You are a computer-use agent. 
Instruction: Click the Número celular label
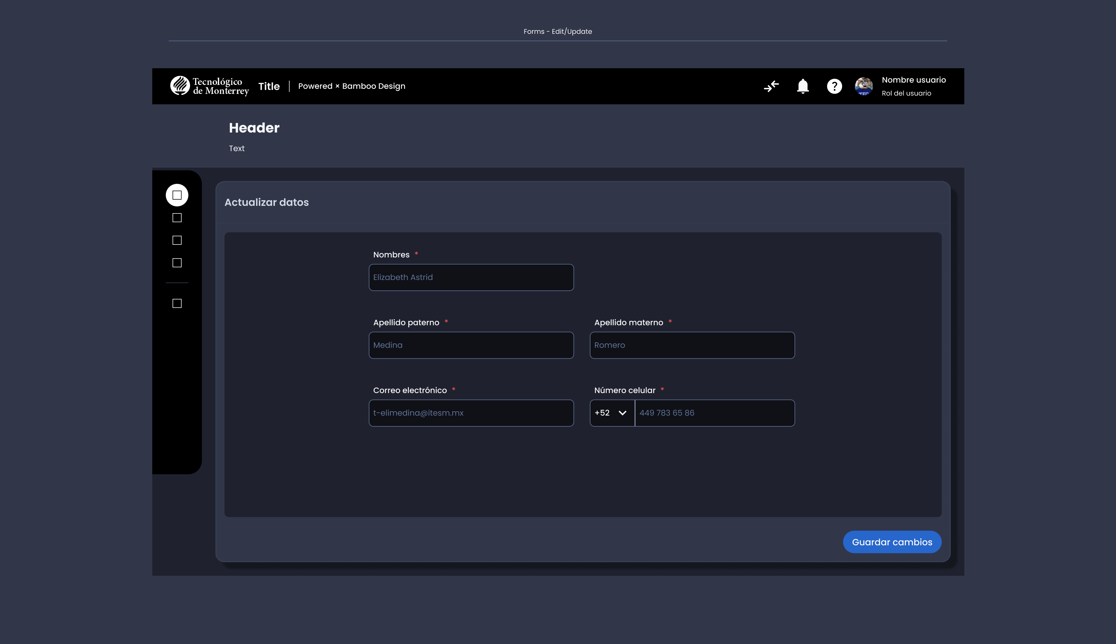[625, 390]
